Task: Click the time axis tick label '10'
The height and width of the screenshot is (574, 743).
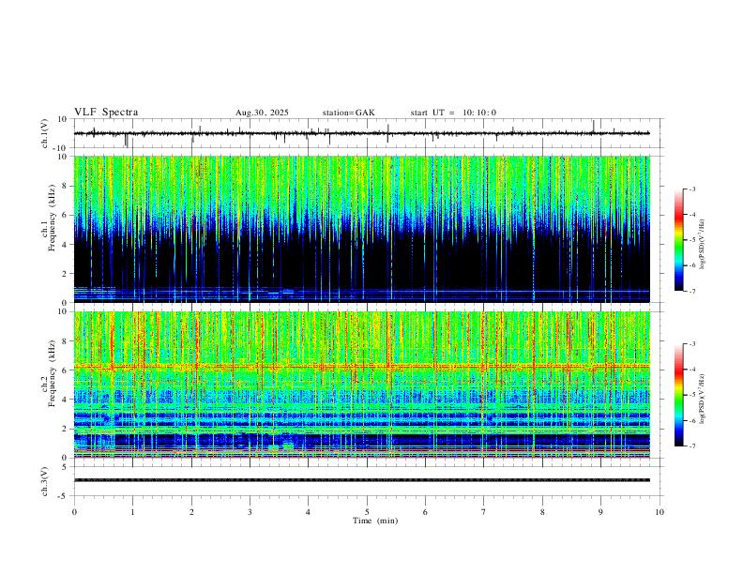Action: (x=660, y=512)
